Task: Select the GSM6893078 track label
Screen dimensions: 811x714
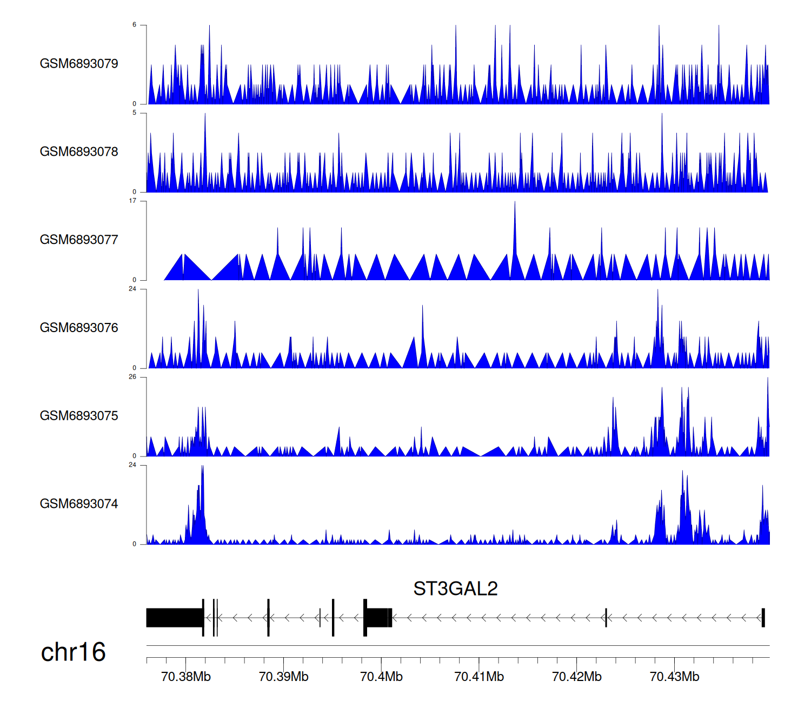Action: tap(79, 152)
